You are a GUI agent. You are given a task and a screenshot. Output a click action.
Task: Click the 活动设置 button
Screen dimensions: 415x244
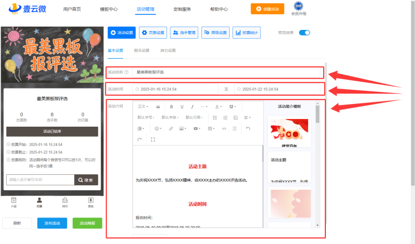click(122, 33)
